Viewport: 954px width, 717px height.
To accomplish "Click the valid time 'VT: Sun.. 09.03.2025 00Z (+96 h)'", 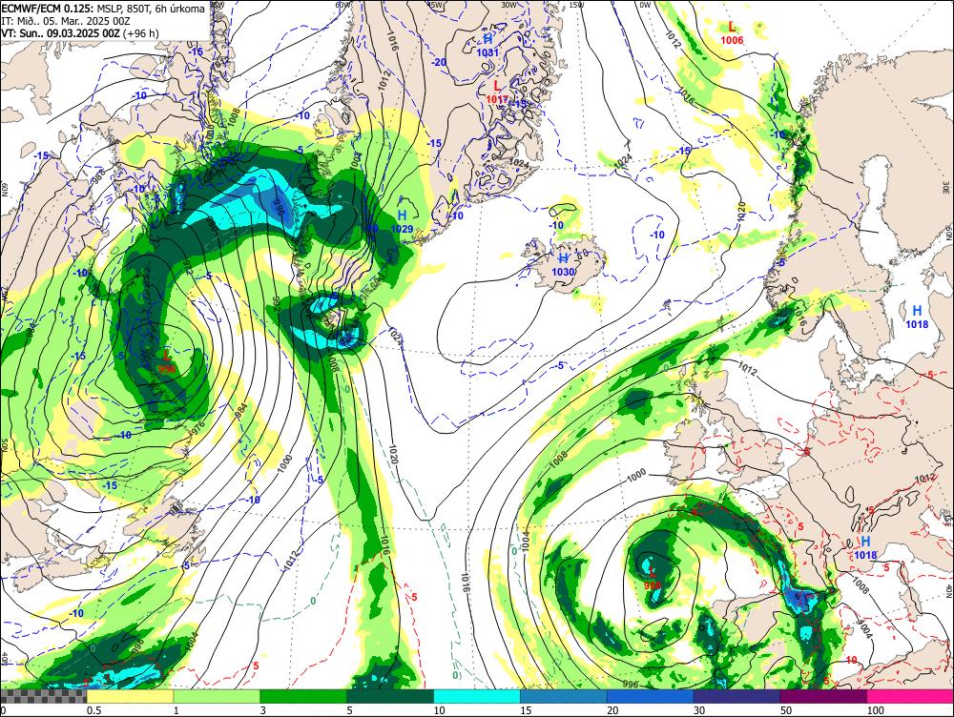I will 80,32.
